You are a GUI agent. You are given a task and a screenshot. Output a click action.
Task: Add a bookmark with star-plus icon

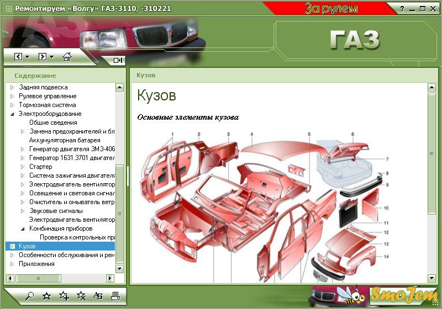[64, 296]
